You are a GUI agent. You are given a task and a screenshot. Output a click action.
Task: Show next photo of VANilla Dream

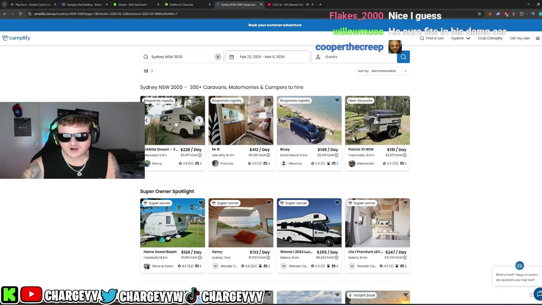[x=199, y=121]
